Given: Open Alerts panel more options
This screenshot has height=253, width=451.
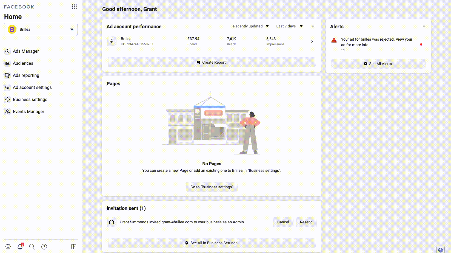Looking at the screenshot, I should point(423,26).
